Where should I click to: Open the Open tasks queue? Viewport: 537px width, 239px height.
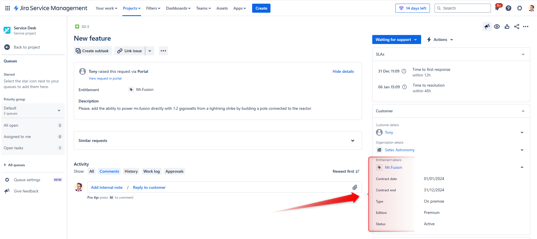click(x=33, y=148)
